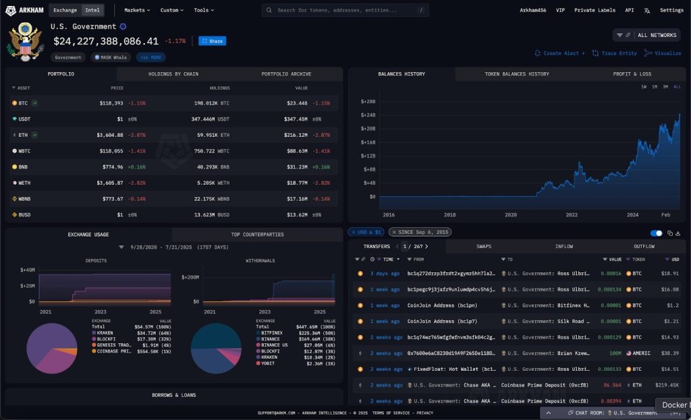The width and height of the screenshot is (691, 420).
Task: Open the ALL NETWORKS filter dropdown
Action: (x=646, y=35)
